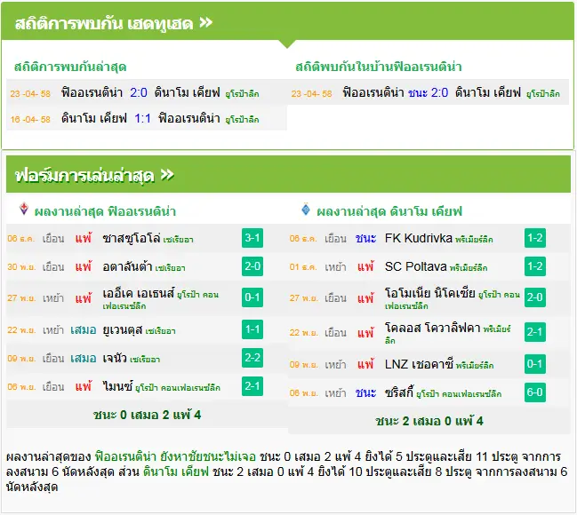This screenshot has height=515, width=577.
Task: Click the แพ้ result in the อตาลันต้า row
Action: tap(84, 266)
